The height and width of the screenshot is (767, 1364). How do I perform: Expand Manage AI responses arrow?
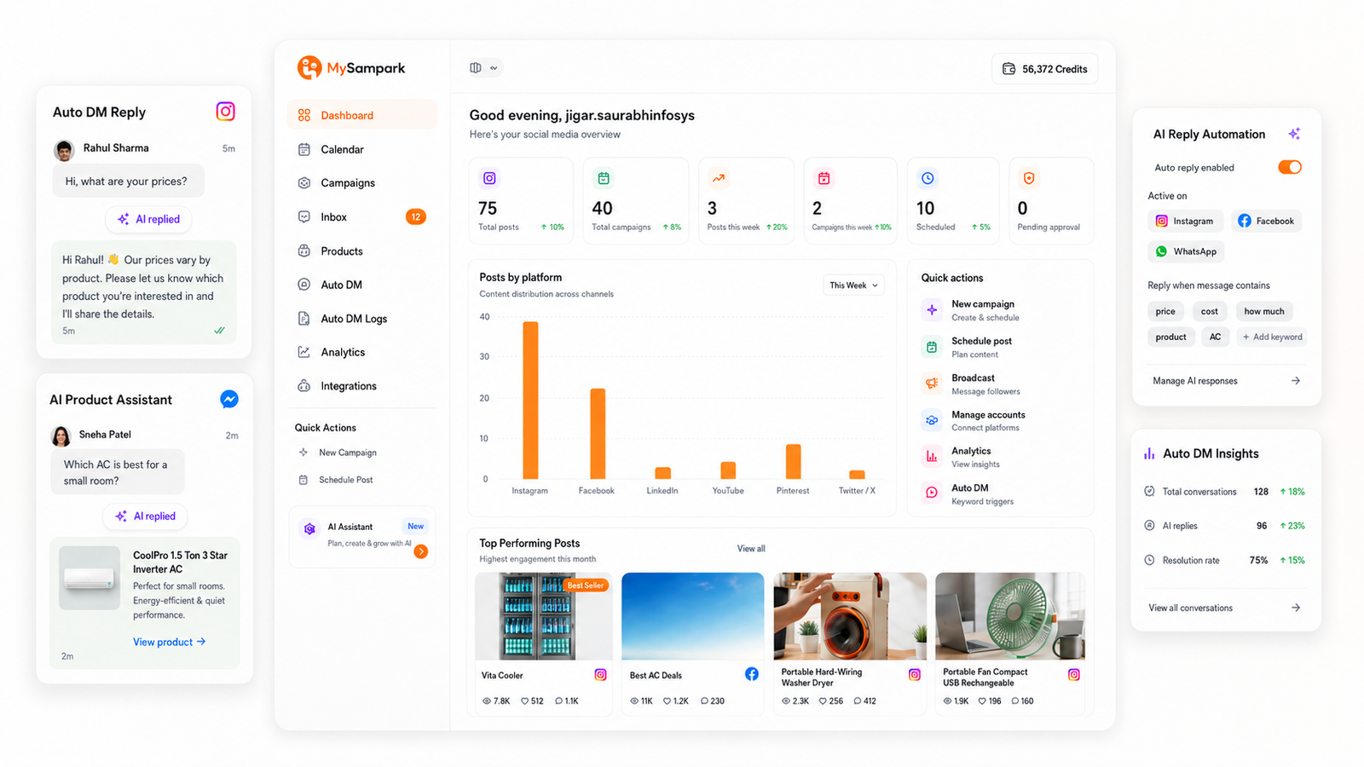(1296, 381)
